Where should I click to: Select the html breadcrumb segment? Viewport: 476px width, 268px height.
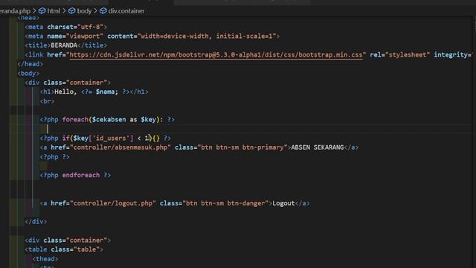pos(54,11)
